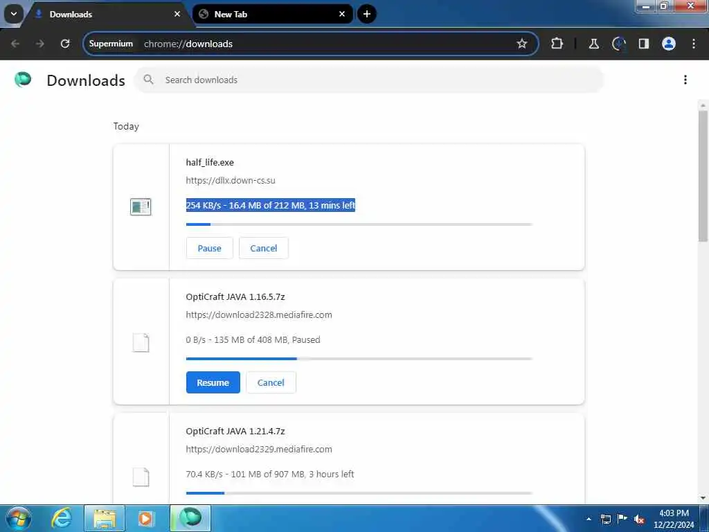Click the page vertical scrollbar thumb
Viewport: 709px width, 532px height.
(x=703, y=175)
